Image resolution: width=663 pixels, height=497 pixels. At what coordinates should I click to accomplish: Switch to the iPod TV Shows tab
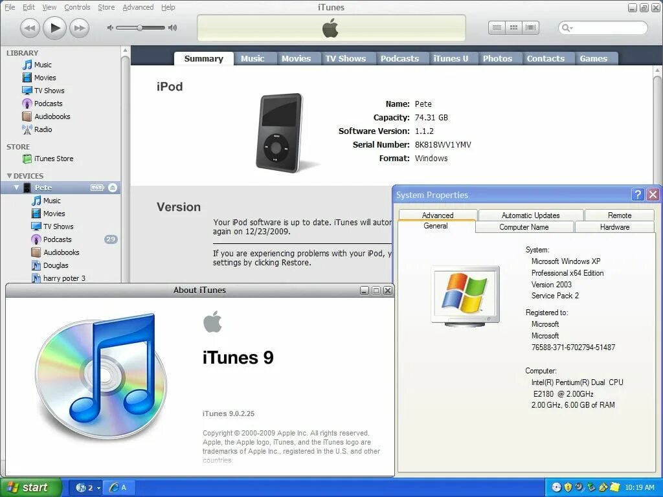[346, 59]
